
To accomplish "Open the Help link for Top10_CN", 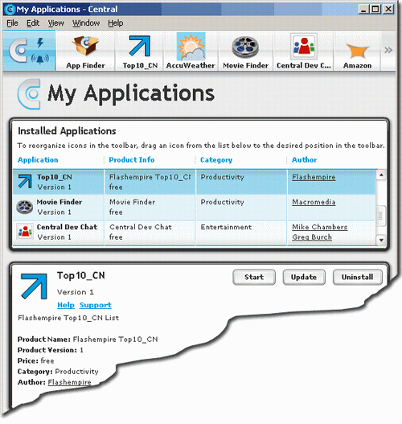I will click(x=66, y=305).
